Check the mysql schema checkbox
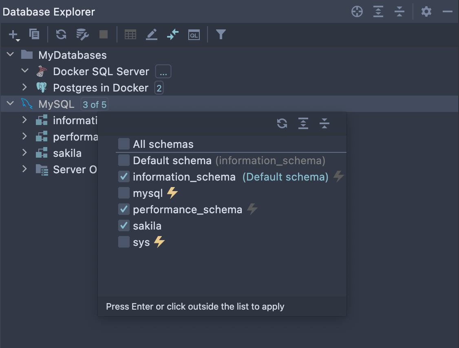459x348 pixels. point(124,193)
